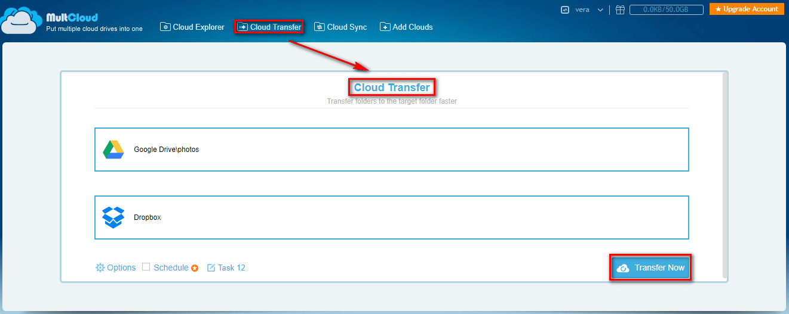
Task: Switch to the Cloud Sync tab
Action: pos(340,27)
